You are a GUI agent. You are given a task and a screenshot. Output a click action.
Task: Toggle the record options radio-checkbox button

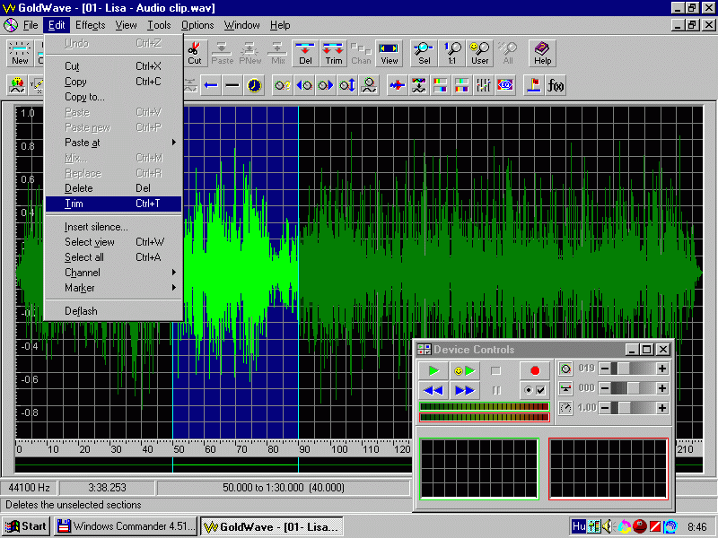point(534,390)
